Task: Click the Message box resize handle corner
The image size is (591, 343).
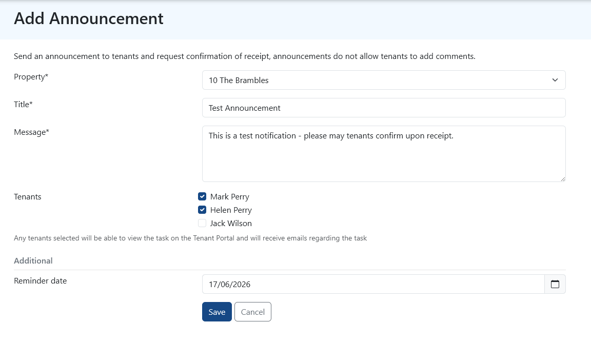Action: pyautogui.click(x=563, y=179)
